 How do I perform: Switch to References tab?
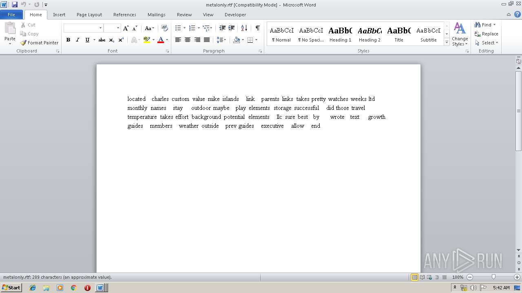point(125,15)
